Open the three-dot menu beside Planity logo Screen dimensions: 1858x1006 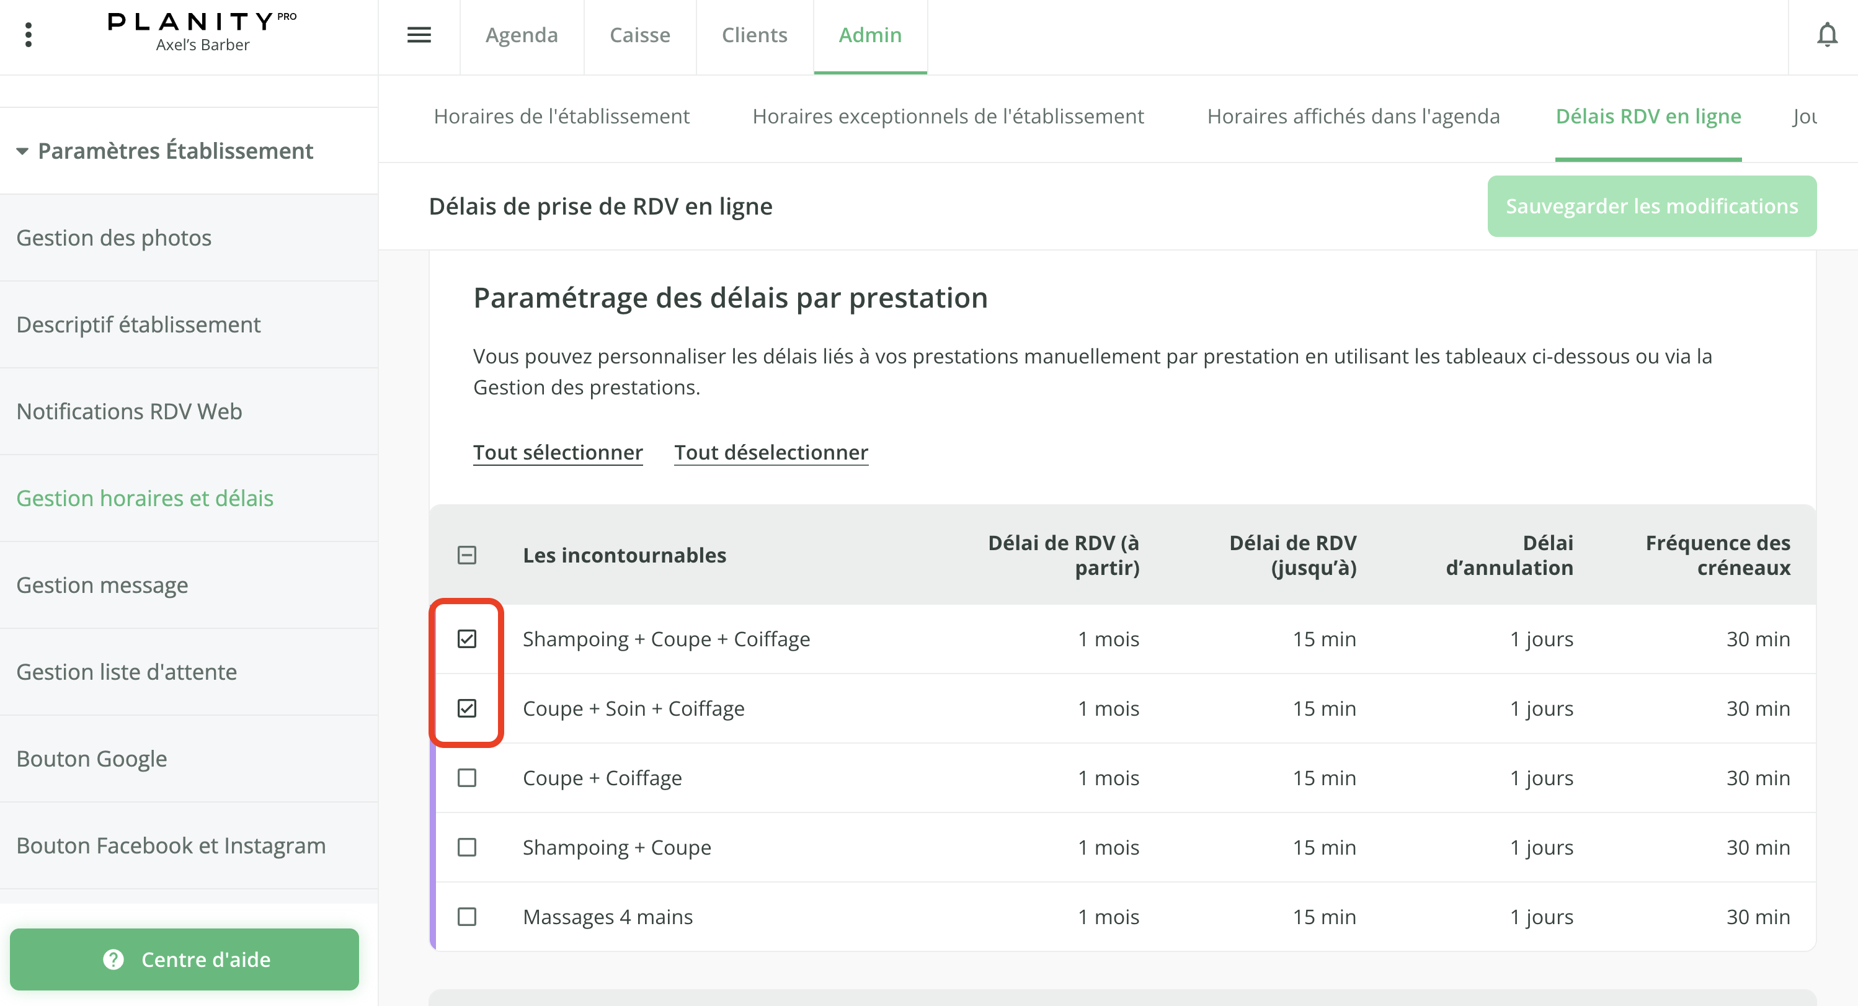(x=28, y=35)
